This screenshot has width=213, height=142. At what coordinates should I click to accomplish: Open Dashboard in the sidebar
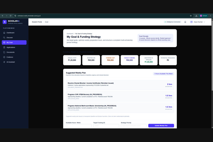pyautogui.click(x=14, y=33)
